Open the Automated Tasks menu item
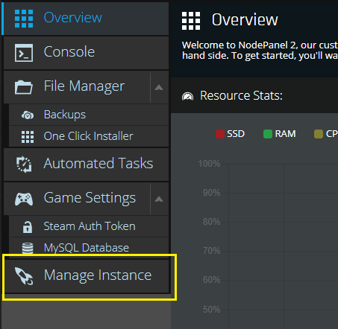Image resolution: width=338 pixels, height=329 pixels. coord(86,164)
